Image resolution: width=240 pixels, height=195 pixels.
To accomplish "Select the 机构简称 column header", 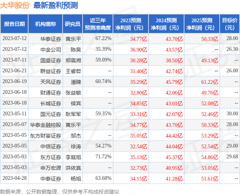I will (x=46, y=24).
